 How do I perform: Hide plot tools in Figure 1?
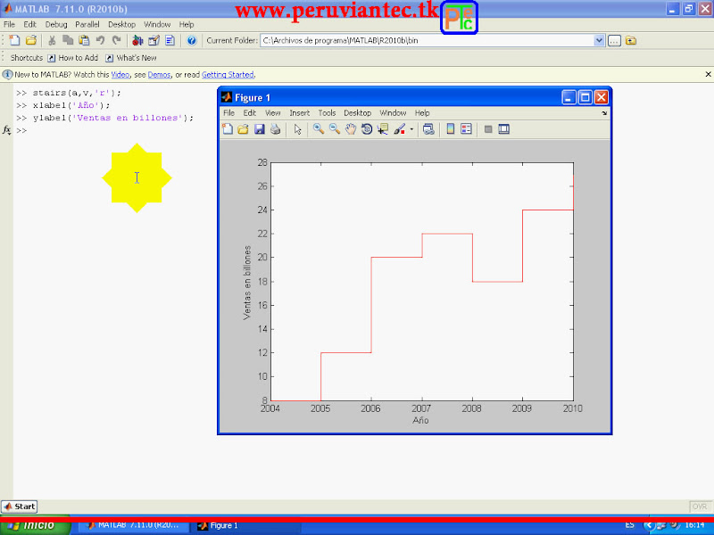(x=488, y=129)
